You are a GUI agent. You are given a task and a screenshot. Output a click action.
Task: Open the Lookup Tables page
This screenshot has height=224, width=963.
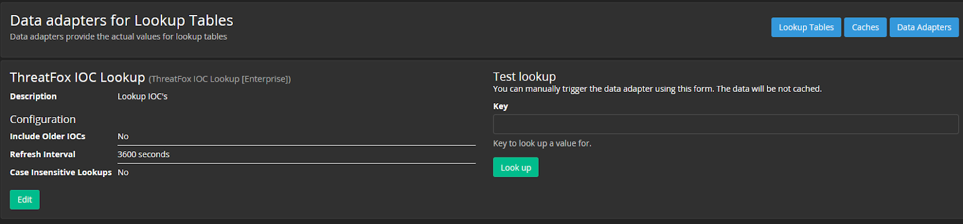pyautogui.click(x=806, y=27)
